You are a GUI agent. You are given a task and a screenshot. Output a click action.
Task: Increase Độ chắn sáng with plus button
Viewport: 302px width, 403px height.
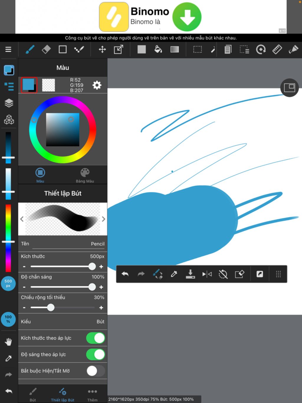pyautogui.click(x=101, y=287)
